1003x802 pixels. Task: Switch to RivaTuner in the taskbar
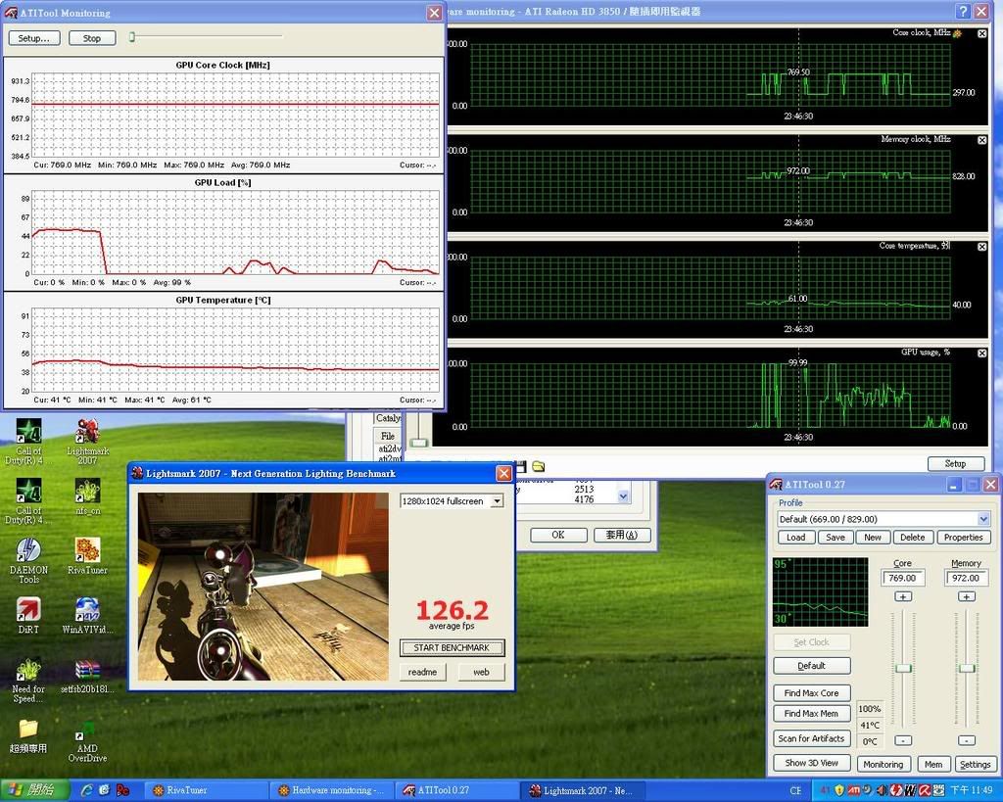pos(206,790)
